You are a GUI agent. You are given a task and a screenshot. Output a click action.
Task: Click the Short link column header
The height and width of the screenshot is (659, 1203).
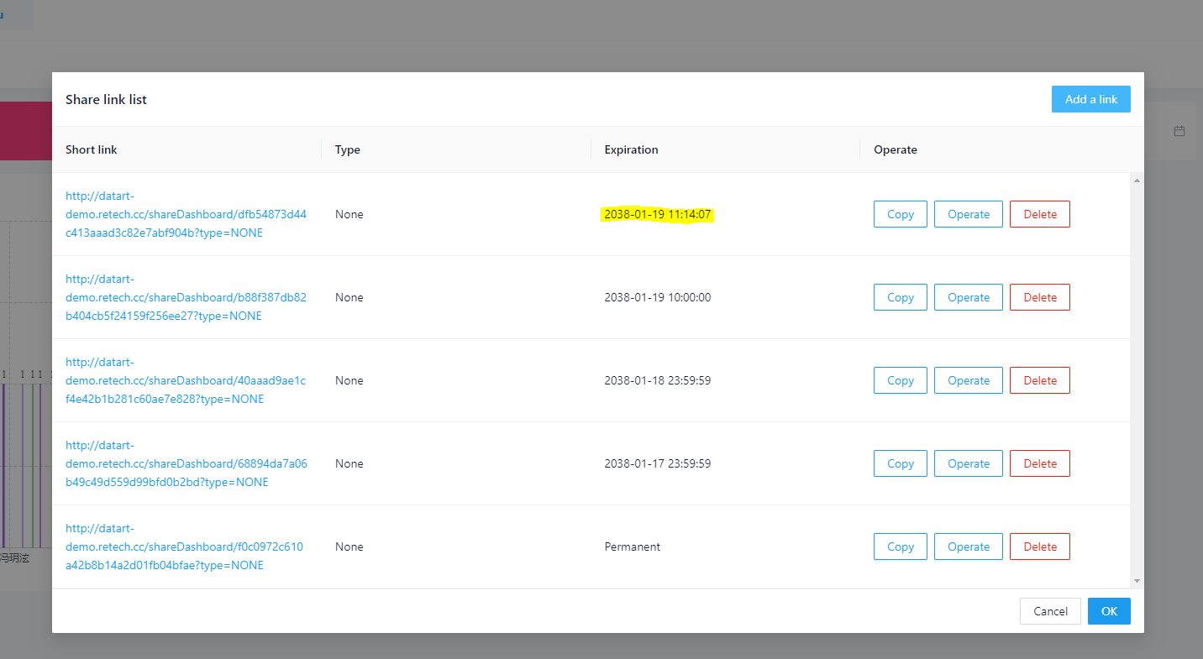[91, 149]
